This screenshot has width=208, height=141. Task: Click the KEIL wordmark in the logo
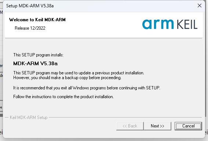pyautogui.click(x=187, y=25)
